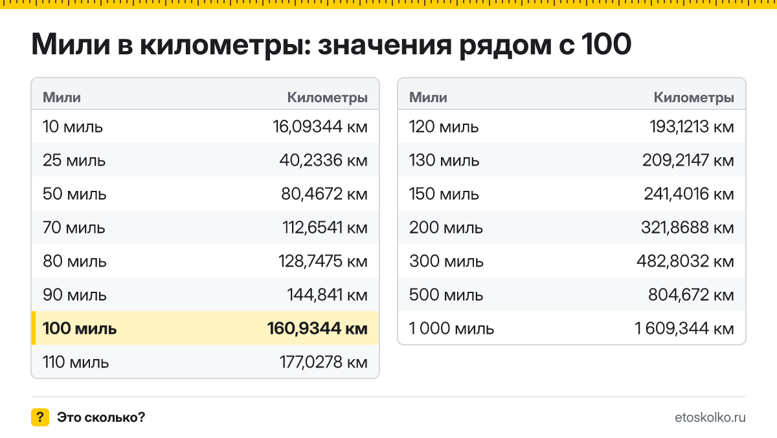Click the yellow question mark icon
This screenshot has width=777, height=438.
[40, 417]
